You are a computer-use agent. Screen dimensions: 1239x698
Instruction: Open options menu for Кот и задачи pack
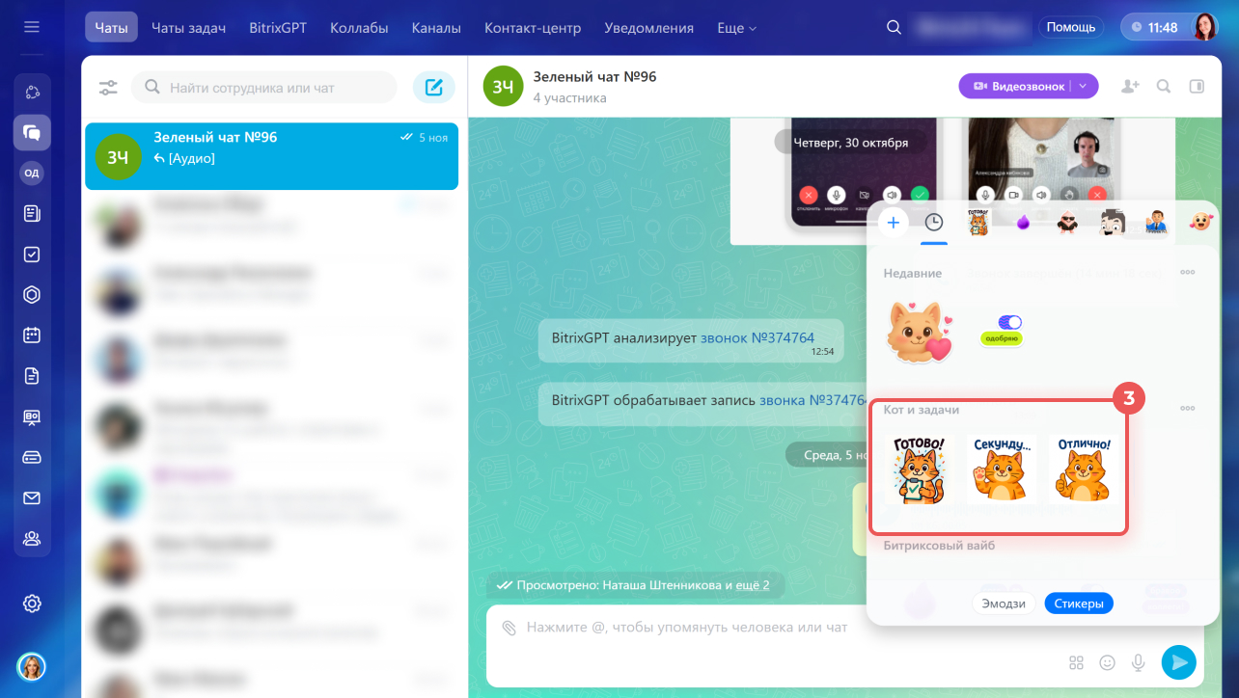tap(1188, 409)
